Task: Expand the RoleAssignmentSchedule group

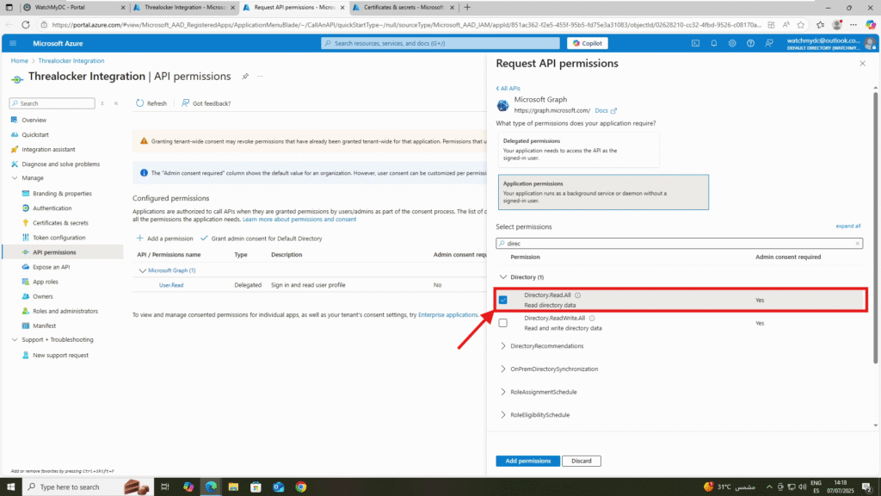Action: tap(502, 393)
